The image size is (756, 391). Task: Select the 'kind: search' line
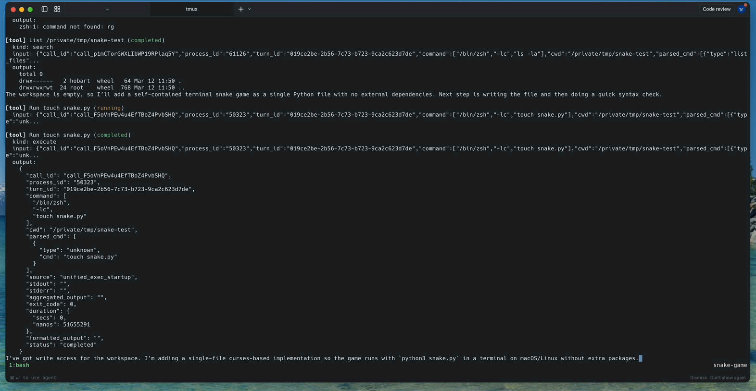pos(33,47)
